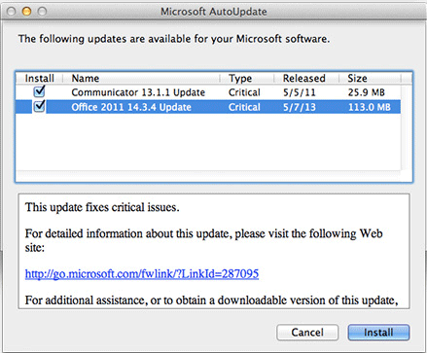427x353 pixels.
Task: Sort by the Name column header
Action: point(141,78)
